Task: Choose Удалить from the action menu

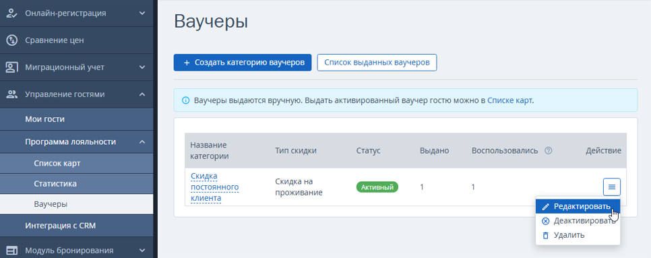Action: pyautogui.click(x=578, y=235)
